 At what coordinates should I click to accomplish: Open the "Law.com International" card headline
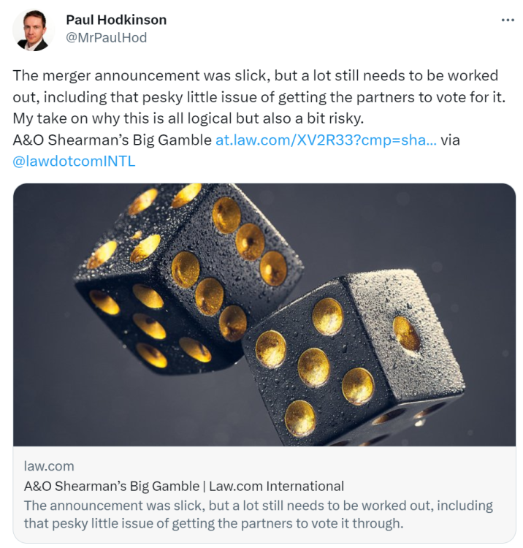pyautogui.click(x=183, y=486)
